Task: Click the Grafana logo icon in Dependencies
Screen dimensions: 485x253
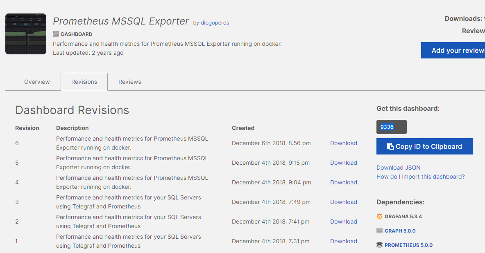Action: (x=380, y=217)
